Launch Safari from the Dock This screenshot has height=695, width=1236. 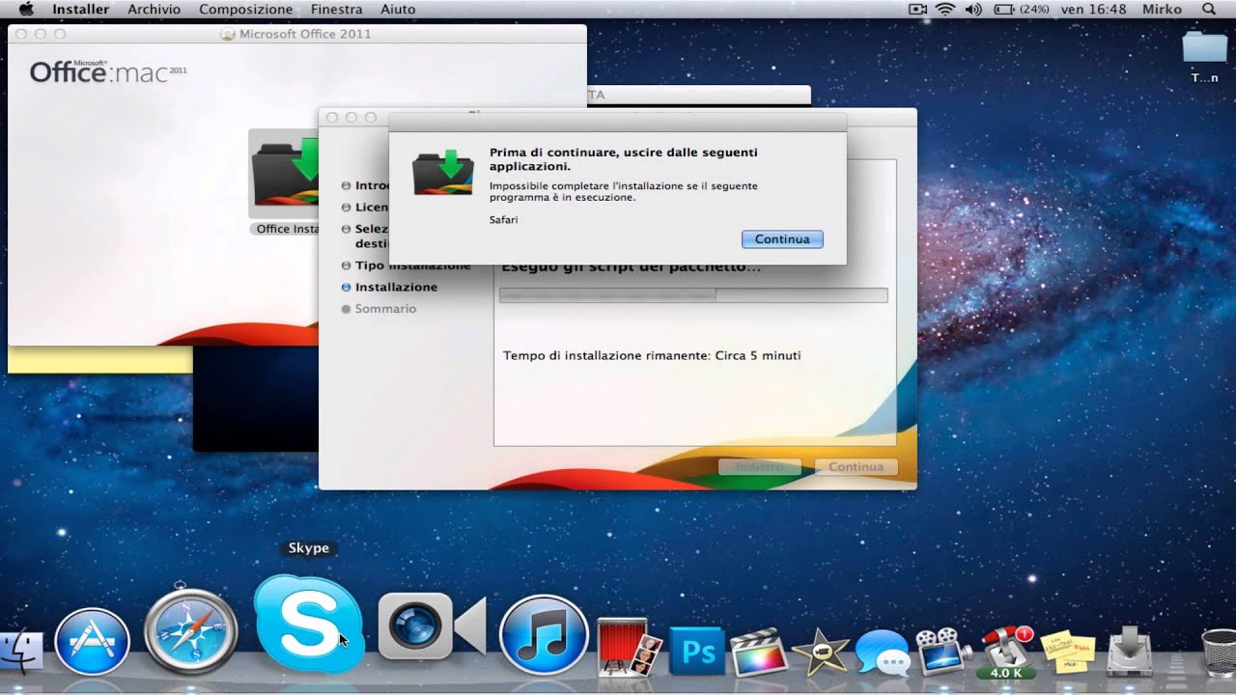(191, 630)
